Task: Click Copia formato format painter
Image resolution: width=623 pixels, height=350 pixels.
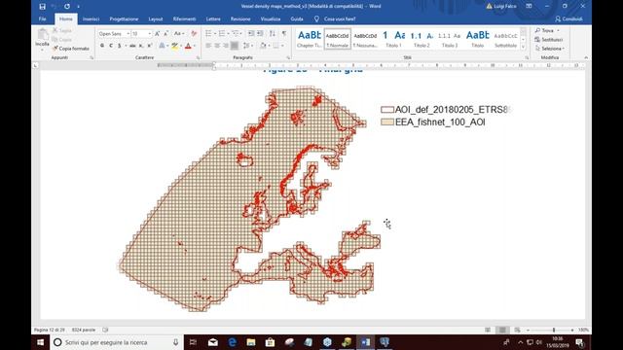Action: click(71, 49)
